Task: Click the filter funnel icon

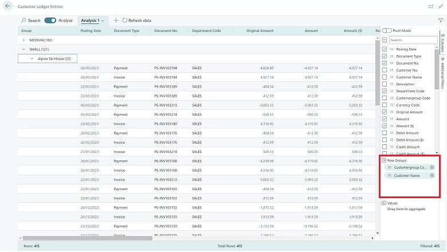Action: (440, 21)
